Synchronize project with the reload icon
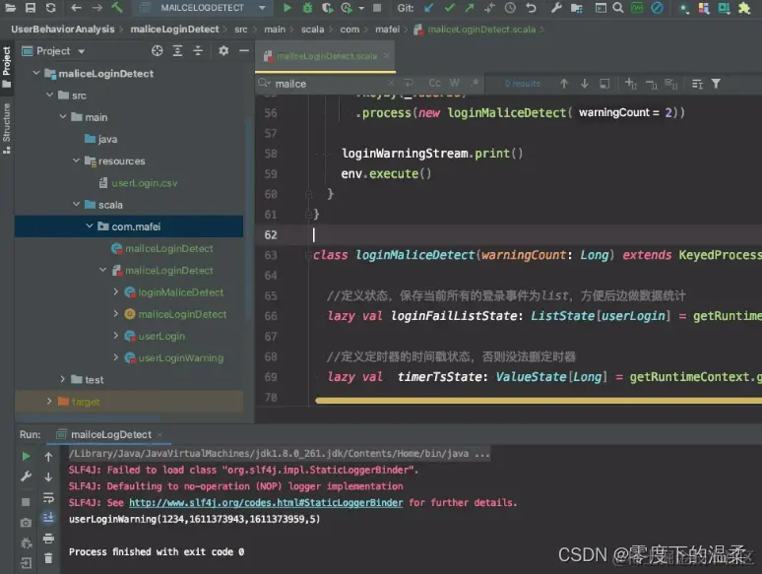The image size is (762, 574). (50, 7)
